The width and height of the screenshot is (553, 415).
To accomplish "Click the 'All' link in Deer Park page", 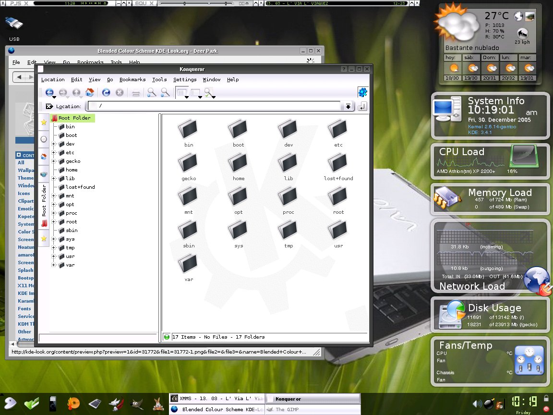I will [x=21, y=162].
